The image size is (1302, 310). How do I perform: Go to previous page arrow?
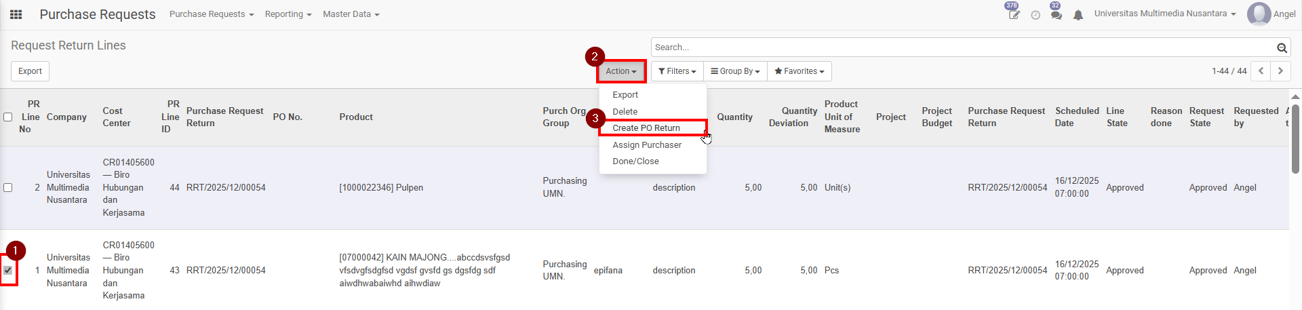click(x=1261, y=71)
